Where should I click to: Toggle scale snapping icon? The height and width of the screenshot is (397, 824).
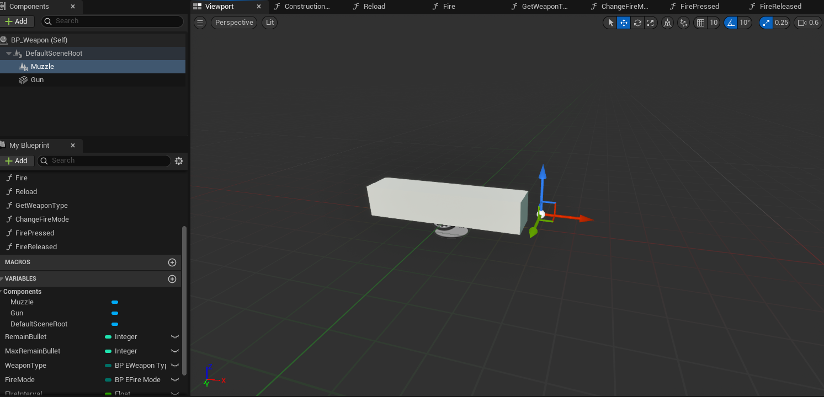[x=766, y=23]
